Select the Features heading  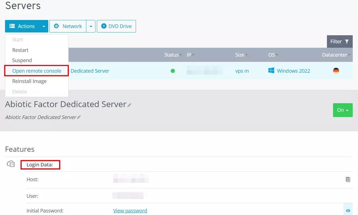(20, 149)
